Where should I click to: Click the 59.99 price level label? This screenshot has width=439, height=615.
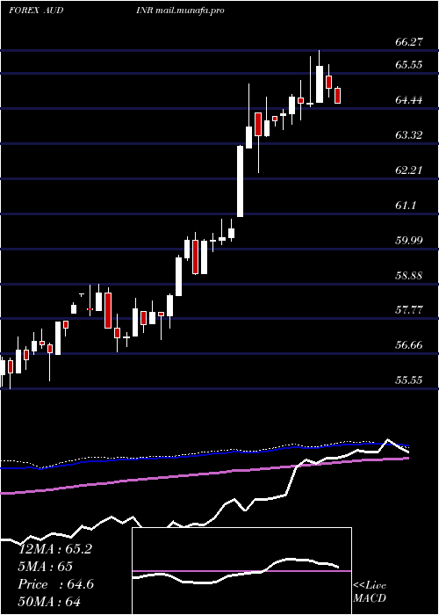click(x=409, y=240)
